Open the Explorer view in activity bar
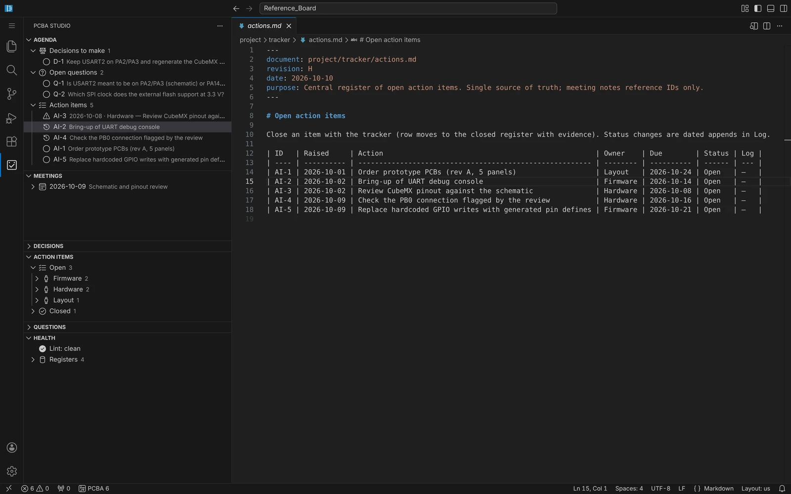The width and height of the screenshot is (791, 494). [x=11, y=46]
